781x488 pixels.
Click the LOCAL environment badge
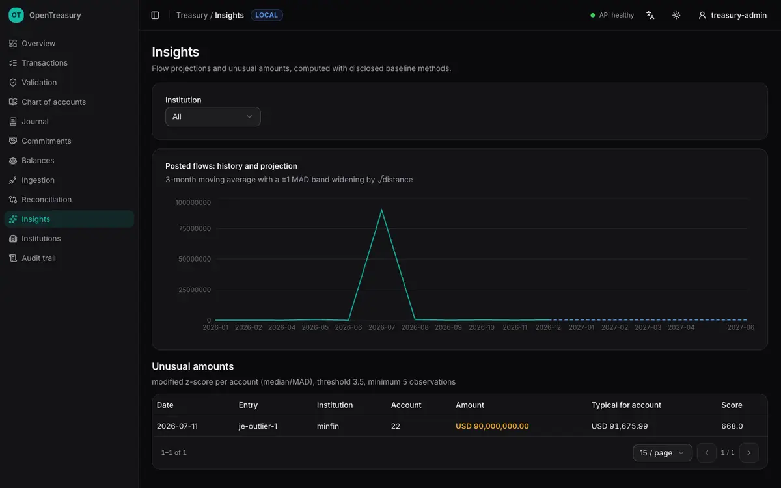click(x=267, y=15)
